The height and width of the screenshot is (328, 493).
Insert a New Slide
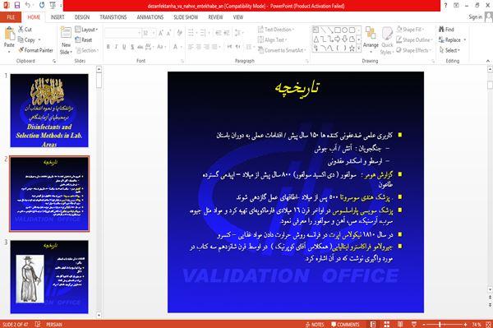tap(66, 40)
